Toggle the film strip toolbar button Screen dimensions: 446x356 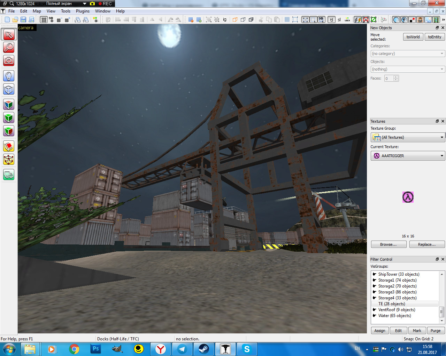point(436,19)
